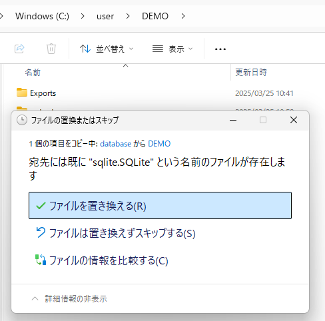325x321 pixels.
Task: Click the trash delete icon
Action: [51, 49]
